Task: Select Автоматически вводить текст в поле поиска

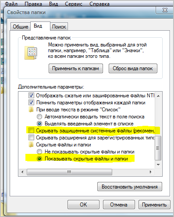Action: click(39, 117)
